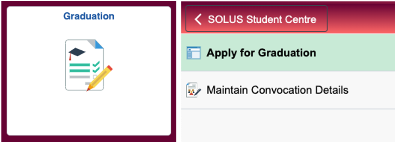Viewport: 397px width, 146px height.
Task: Click the Apply for Graduation page icon
Action: pos(193,53)
